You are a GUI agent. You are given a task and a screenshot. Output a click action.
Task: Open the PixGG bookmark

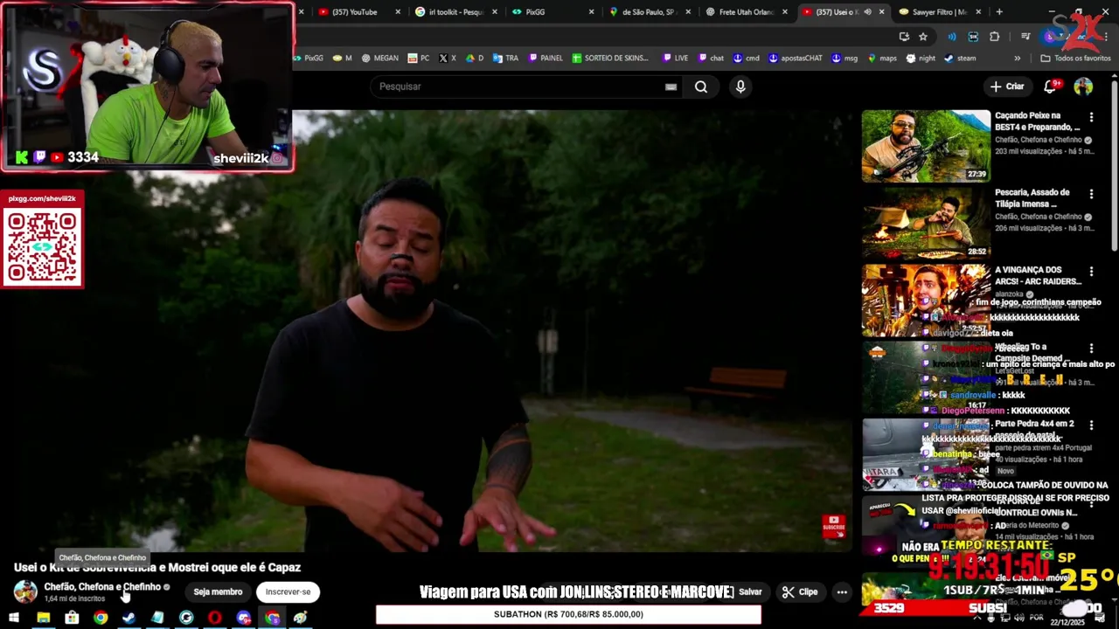pyautogui.click(x=308, y=59)
